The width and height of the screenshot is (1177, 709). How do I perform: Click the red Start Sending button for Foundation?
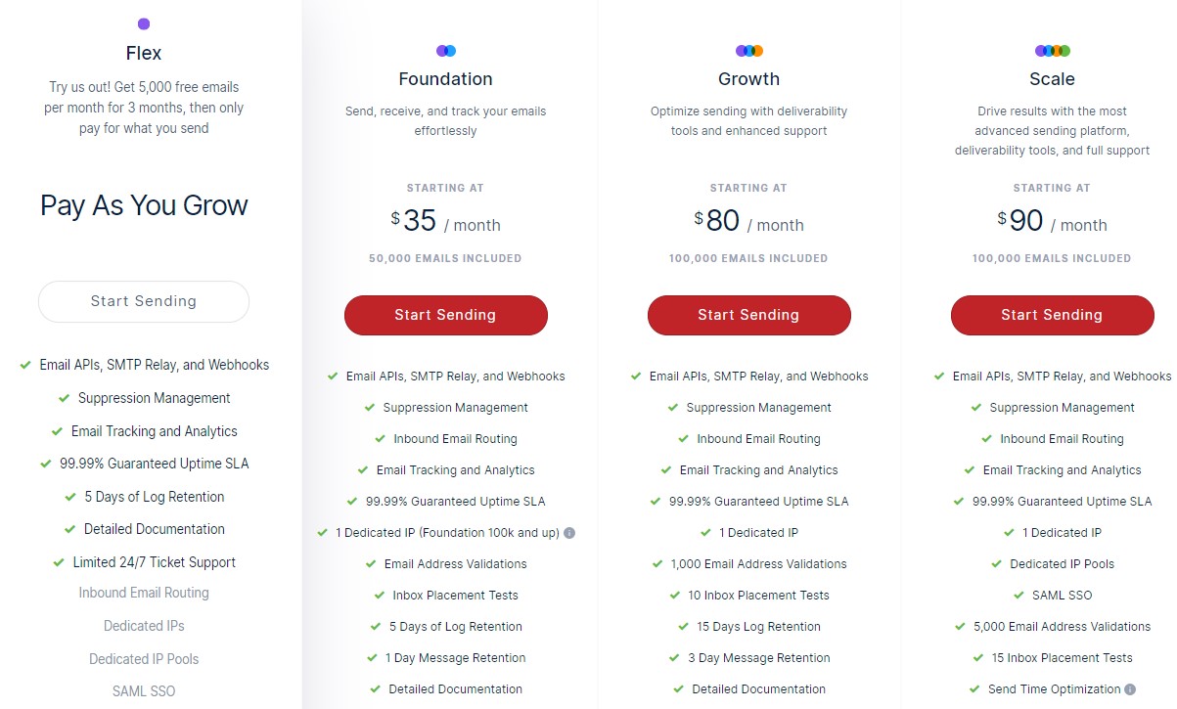click(x=446, y=315)
